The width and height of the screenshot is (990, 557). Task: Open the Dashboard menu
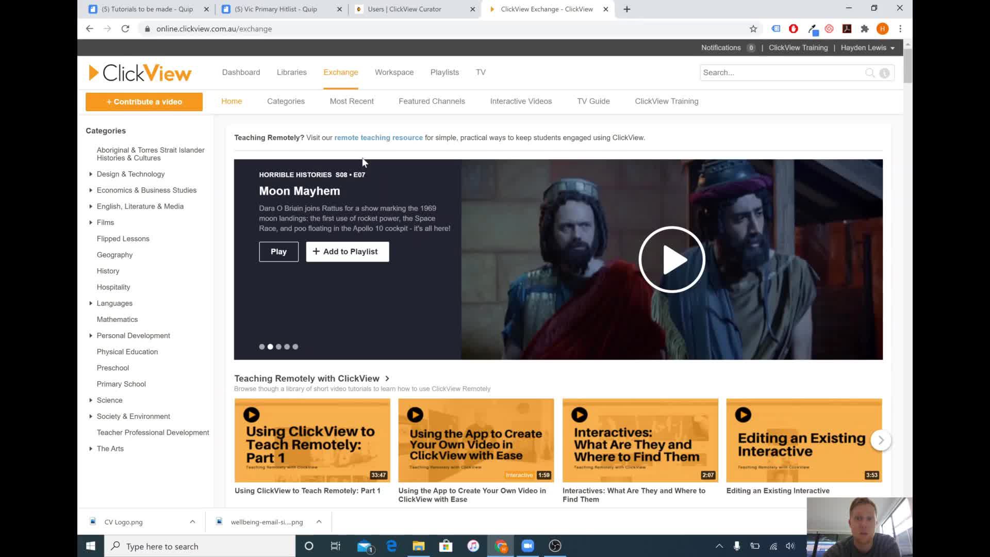241,72
